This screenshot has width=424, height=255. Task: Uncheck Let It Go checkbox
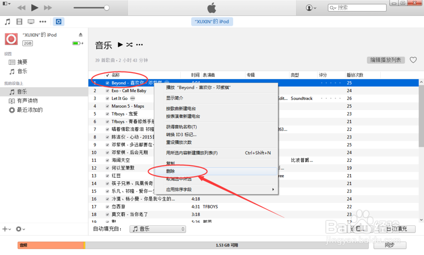click(107, 98)
